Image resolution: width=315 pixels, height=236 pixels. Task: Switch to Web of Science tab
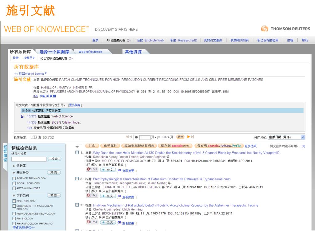point(90,52)
